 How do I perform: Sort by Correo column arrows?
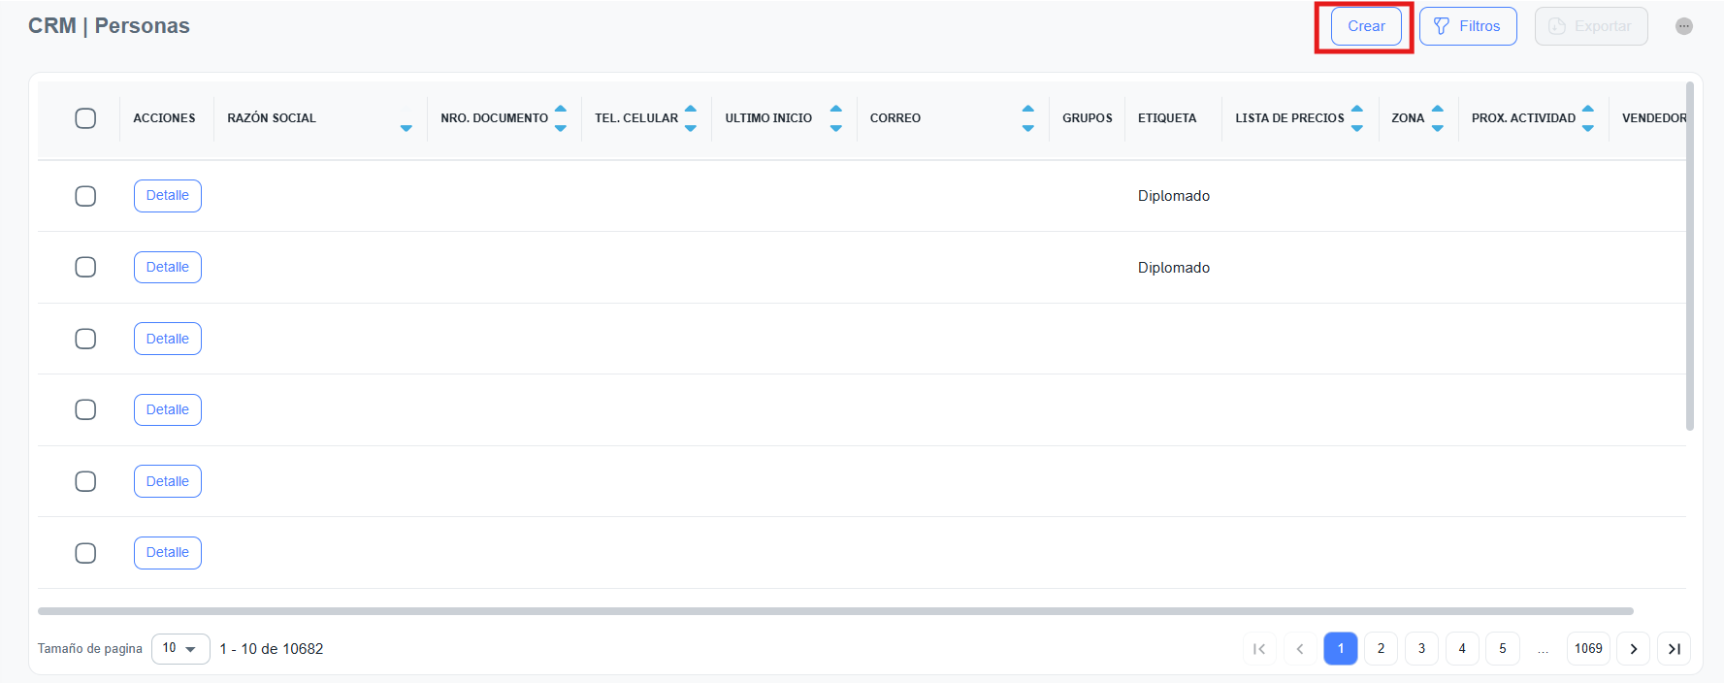(1028, 118)
